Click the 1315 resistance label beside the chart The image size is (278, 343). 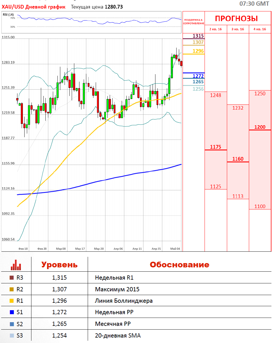point(198,36)
